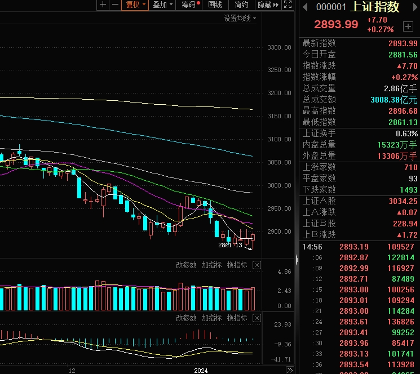Screen dimensions: 420x374
Task: Collapse side panel via divider arrow
Action: (x=297, y=260)
